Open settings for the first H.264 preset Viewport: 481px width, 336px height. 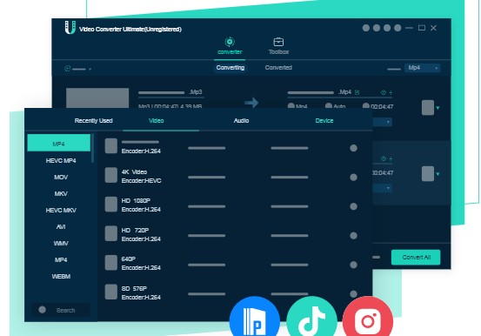click(353, 148)
